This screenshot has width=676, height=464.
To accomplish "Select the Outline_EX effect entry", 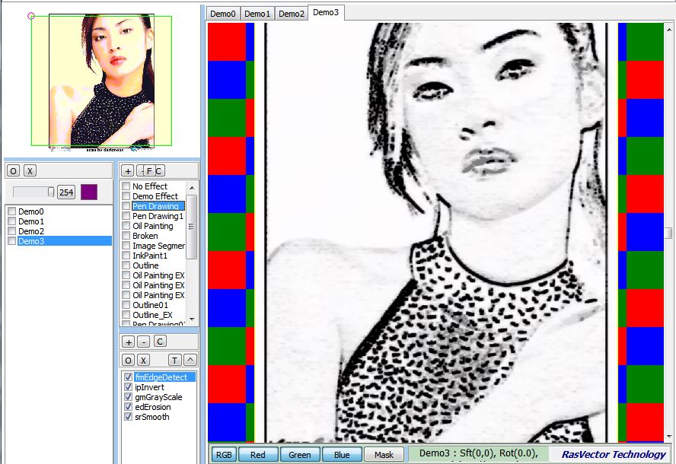I will [152, 315].
